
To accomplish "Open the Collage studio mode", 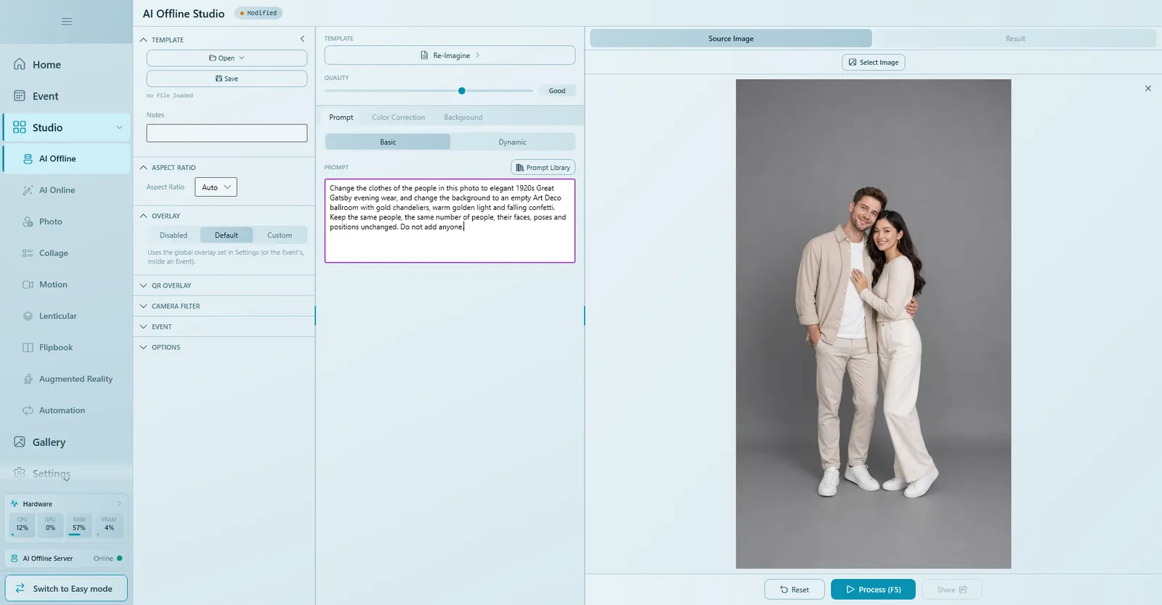I will pyautogui.click(x=66, y=253).
